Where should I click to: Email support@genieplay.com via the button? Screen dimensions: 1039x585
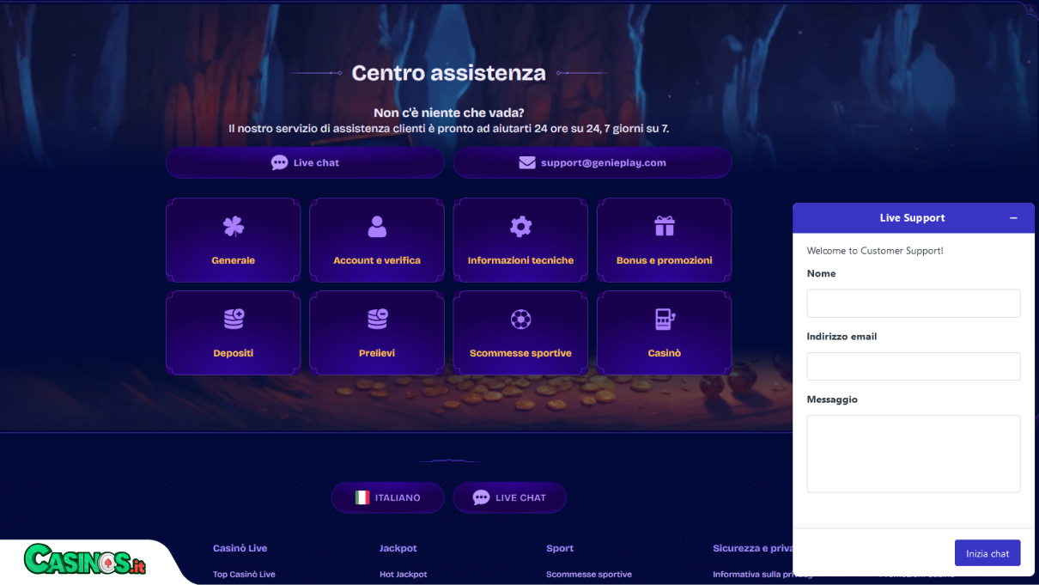pyautogui.click(x=592, y=162)
